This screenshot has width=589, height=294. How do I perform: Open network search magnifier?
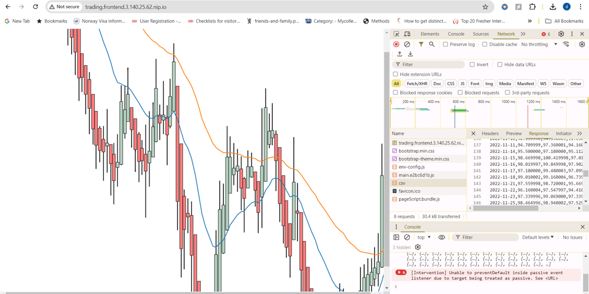click(432, 44)
